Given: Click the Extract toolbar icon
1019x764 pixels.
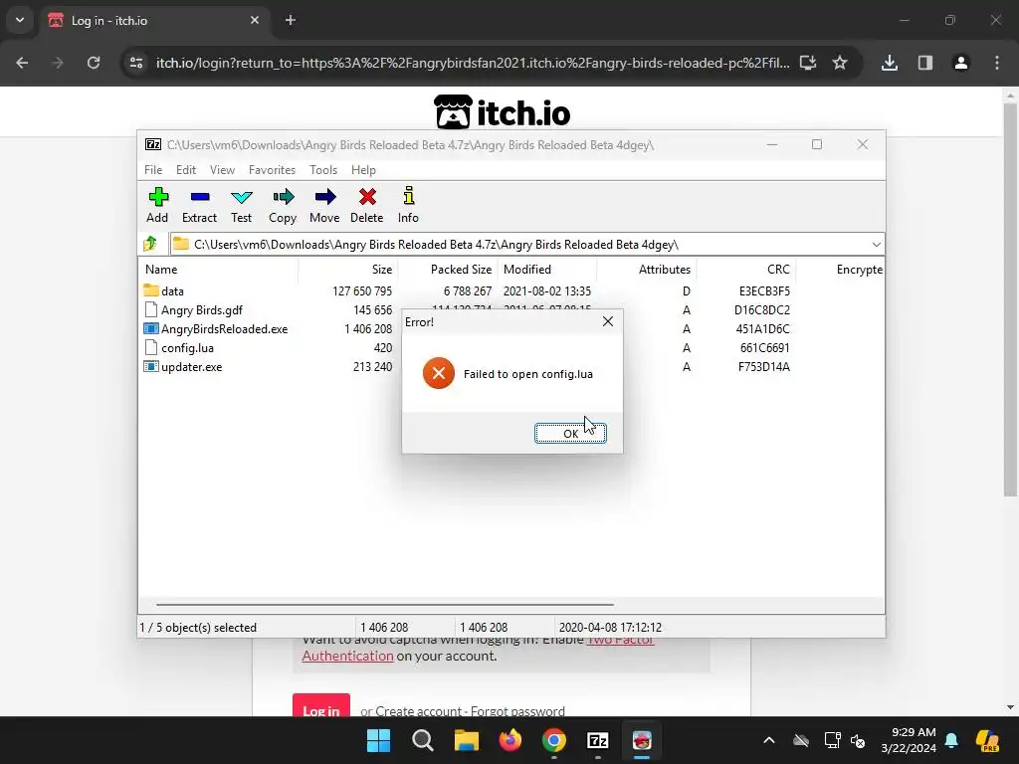Looking at the screenshot, I should (199, 205).
